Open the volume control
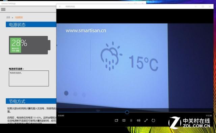The width and height of the screenshot is (216, 133). click(139, 120)
